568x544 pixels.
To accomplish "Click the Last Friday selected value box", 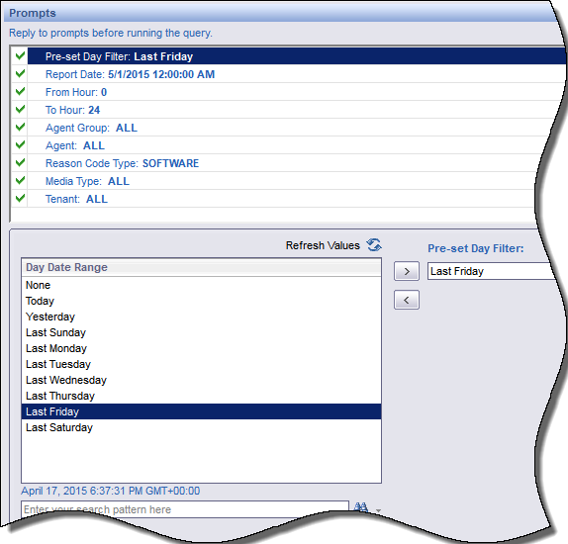I will (x=491, y=271).
